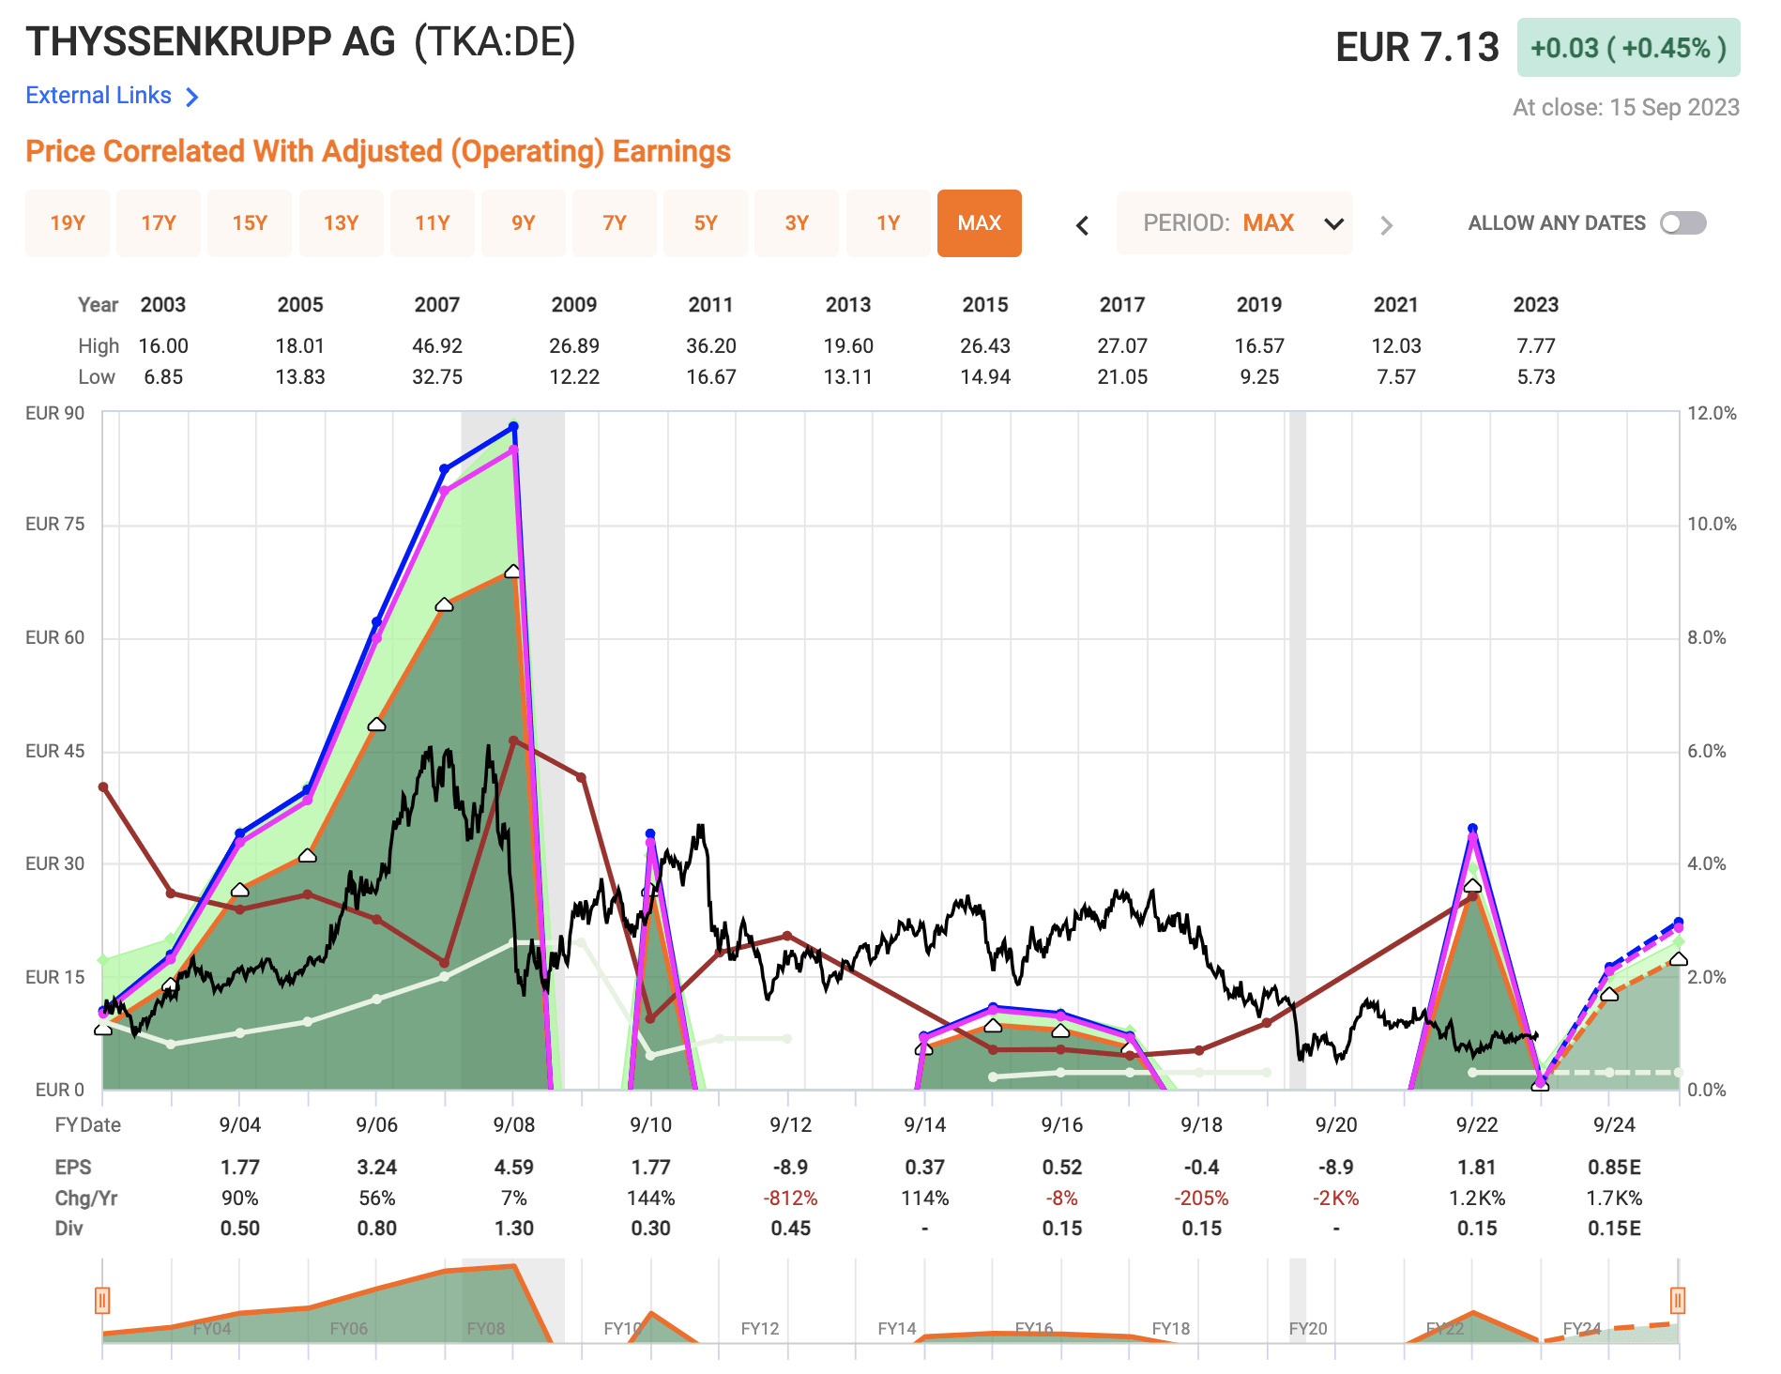1781x1374 pixels.
Task: Click the blue forecast point at far right
Action: [x=1679, y=923]
